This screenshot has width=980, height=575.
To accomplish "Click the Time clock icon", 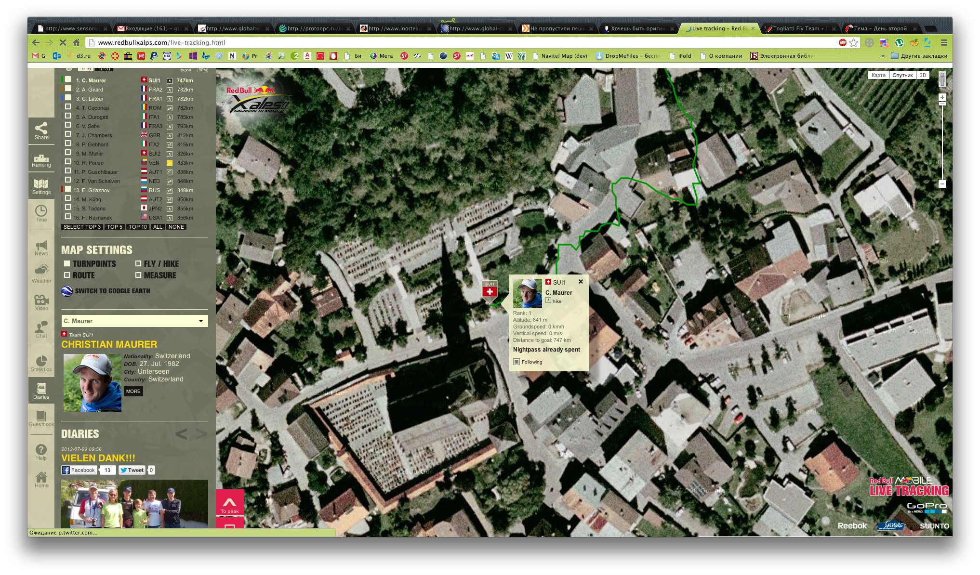I will pyautogui.click(x=41, y=212).
